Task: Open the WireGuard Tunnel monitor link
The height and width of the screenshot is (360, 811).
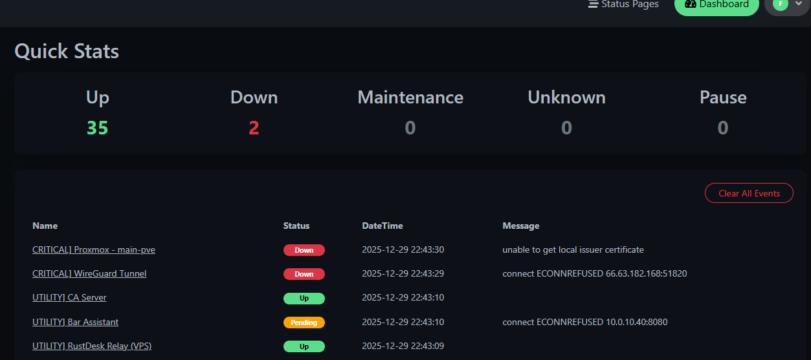Action: [89, 273]
